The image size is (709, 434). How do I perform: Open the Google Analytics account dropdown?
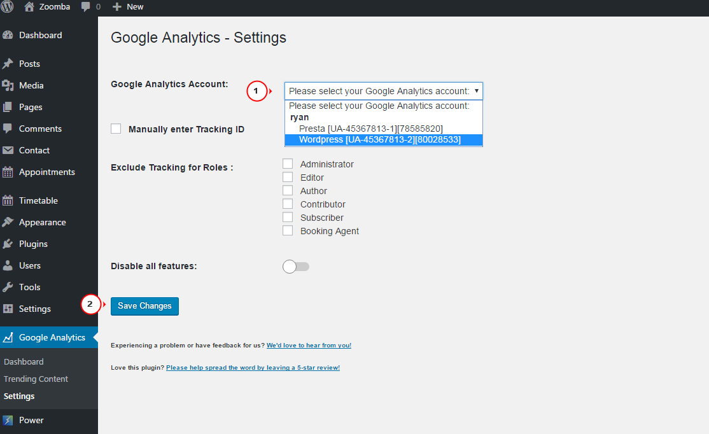pos(383,91)
